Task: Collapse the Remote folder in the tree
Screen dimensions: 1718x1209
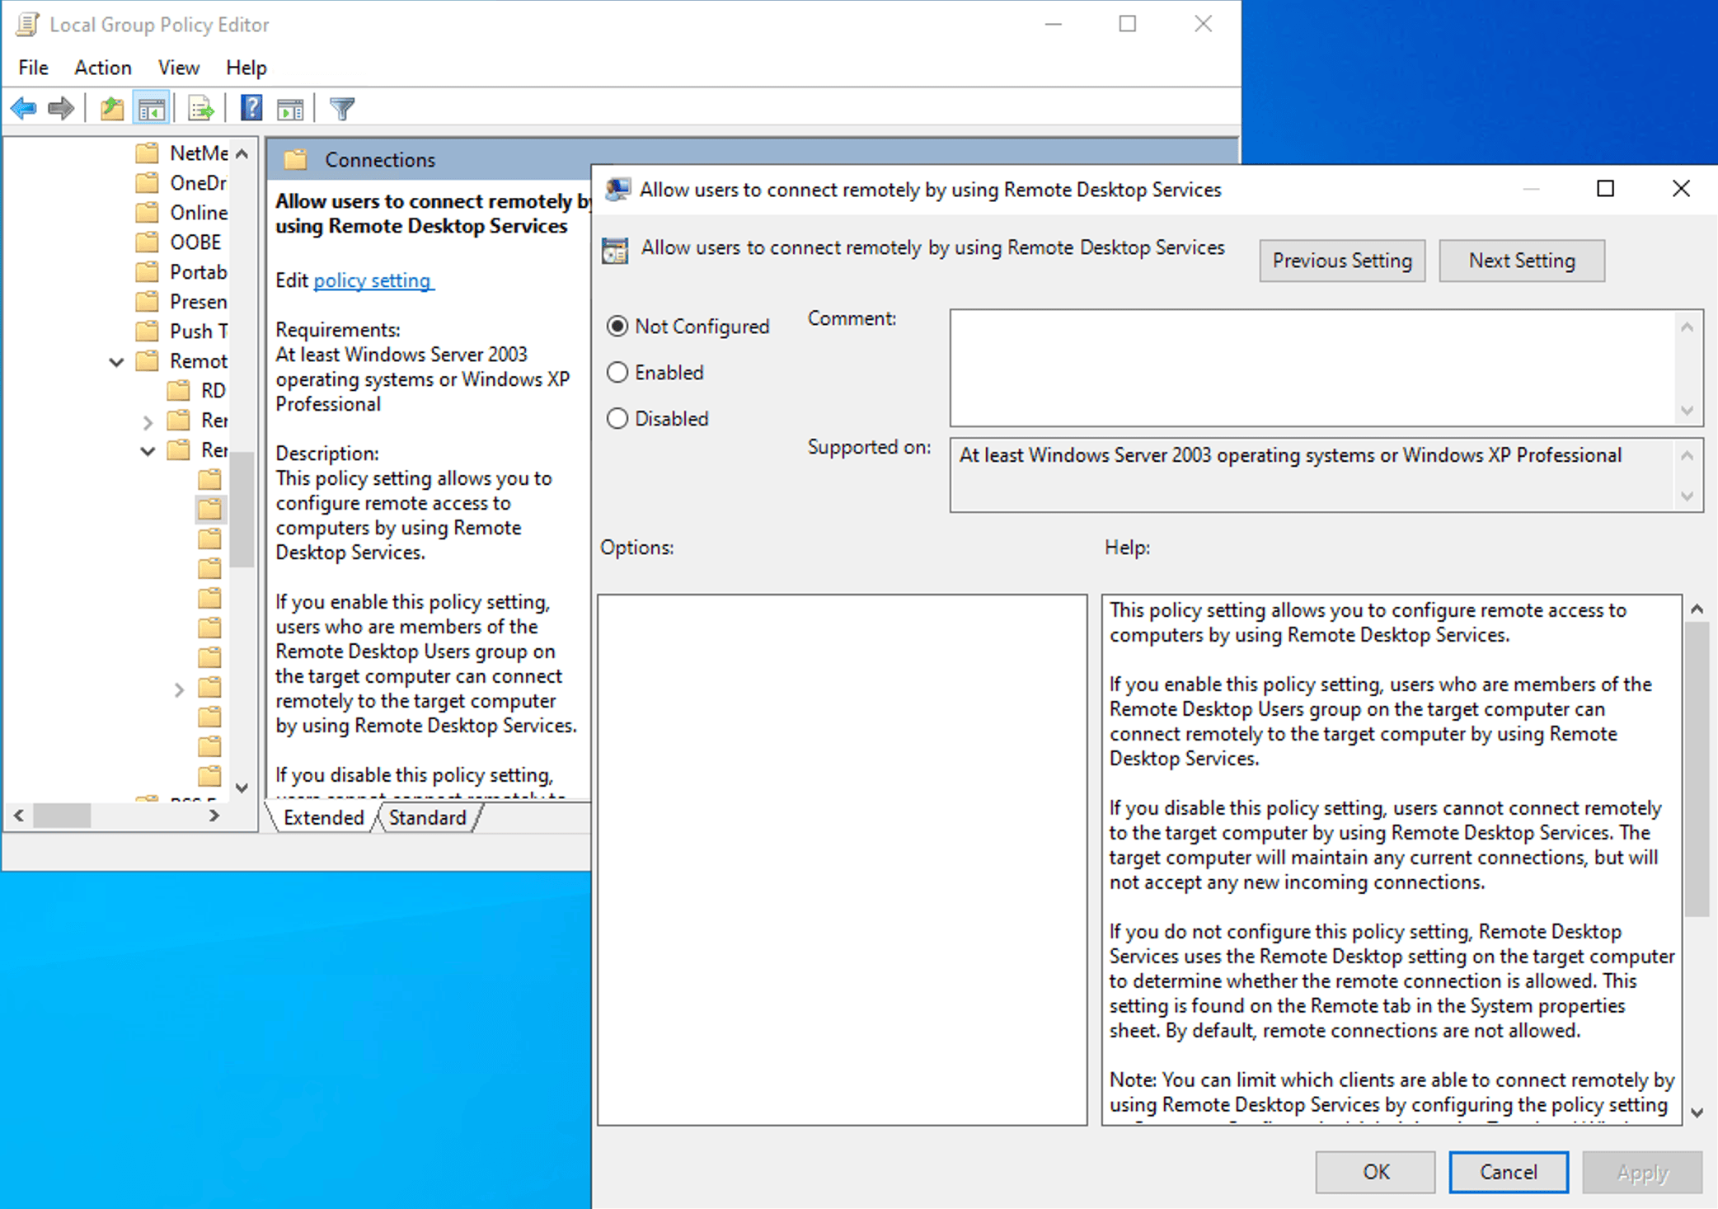Action: click(x=115, y=360)
